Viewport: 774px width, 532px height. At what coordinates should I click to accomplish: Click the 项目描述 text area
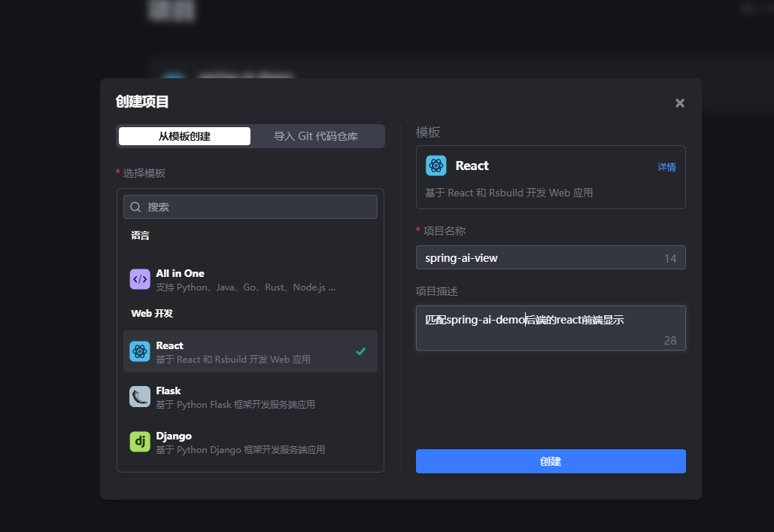[x=551, y=328]
